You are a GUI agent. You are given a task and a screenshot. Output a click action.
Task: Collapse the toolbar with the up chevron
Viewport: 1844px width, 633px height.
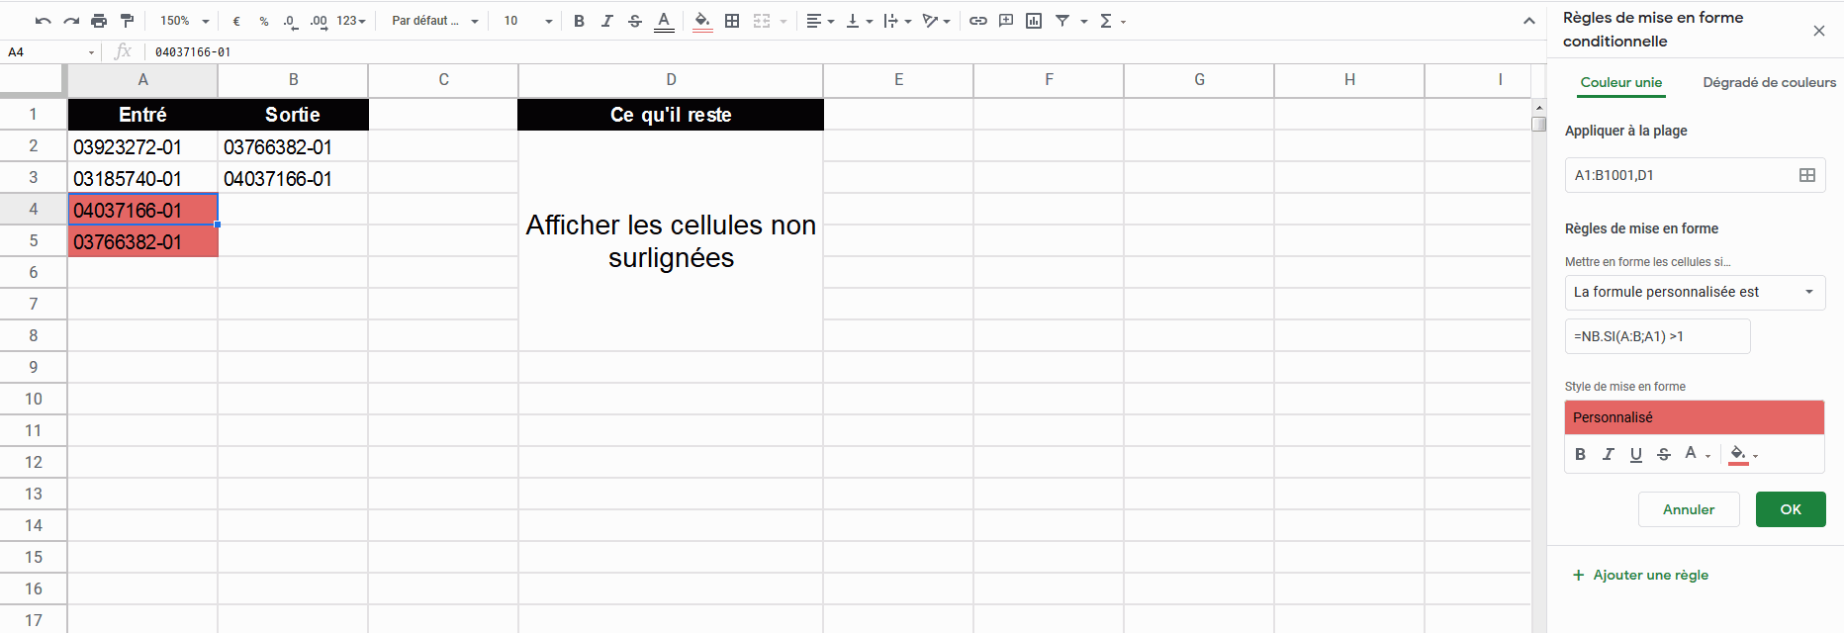[x=1528, y=21]
